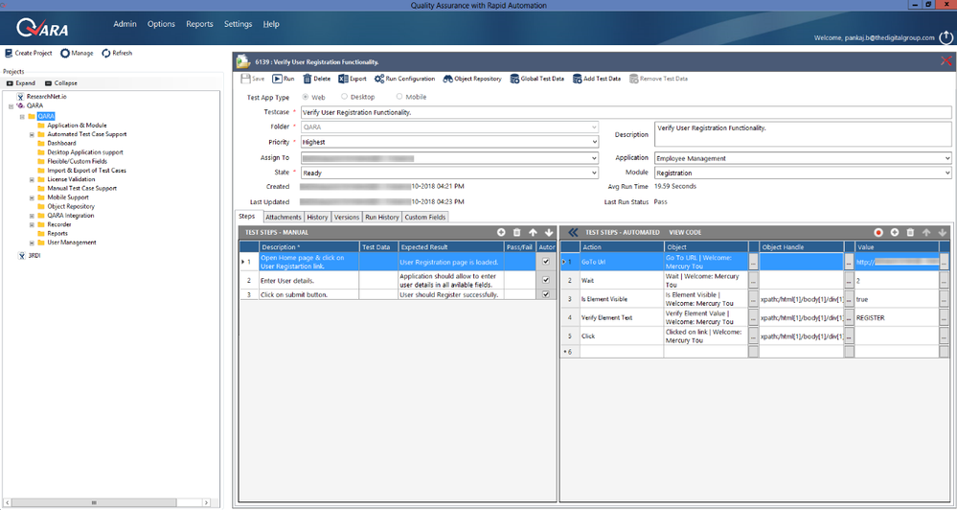The width and height of the screenshot is (957, 510).
Task: Open the Priority dropdown
Action: (595, 142)
